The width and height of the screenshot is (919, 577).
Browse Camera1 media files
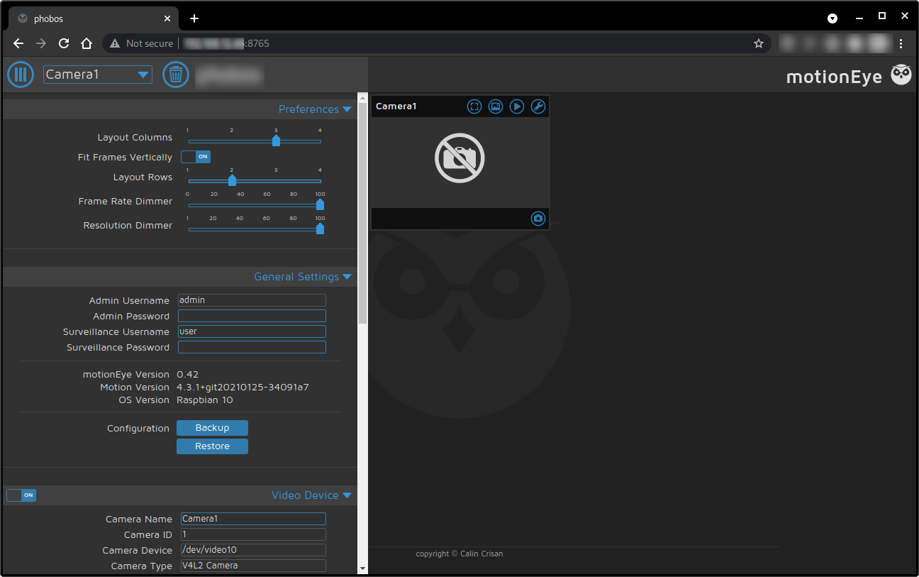495,106
